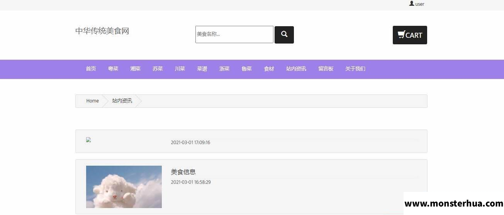Select the 湘菜 menu item

click(x=136, y=69)
